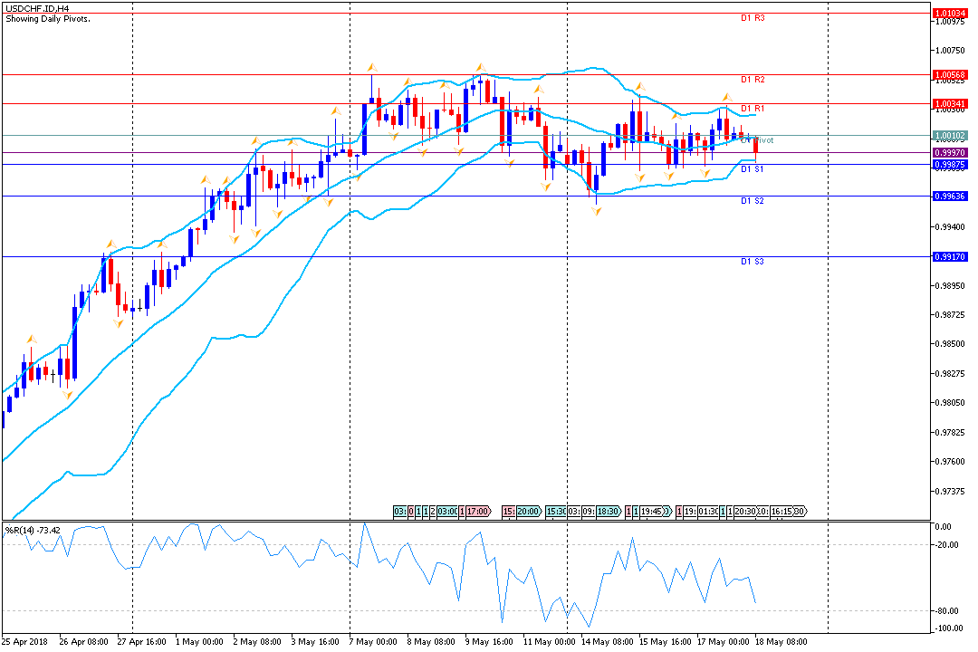Click the D1 S1 support label
This screenshot has width=978, height=652.
click(x=753, y=169)
